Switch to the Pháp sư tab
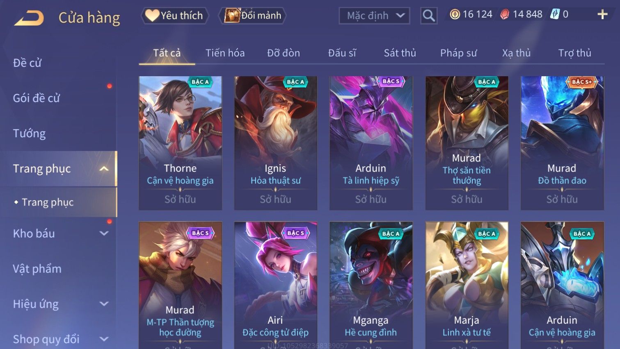Image resolution: width=620 pixels, height=349 pixels. pyautogui.click(x=458, y=53)
